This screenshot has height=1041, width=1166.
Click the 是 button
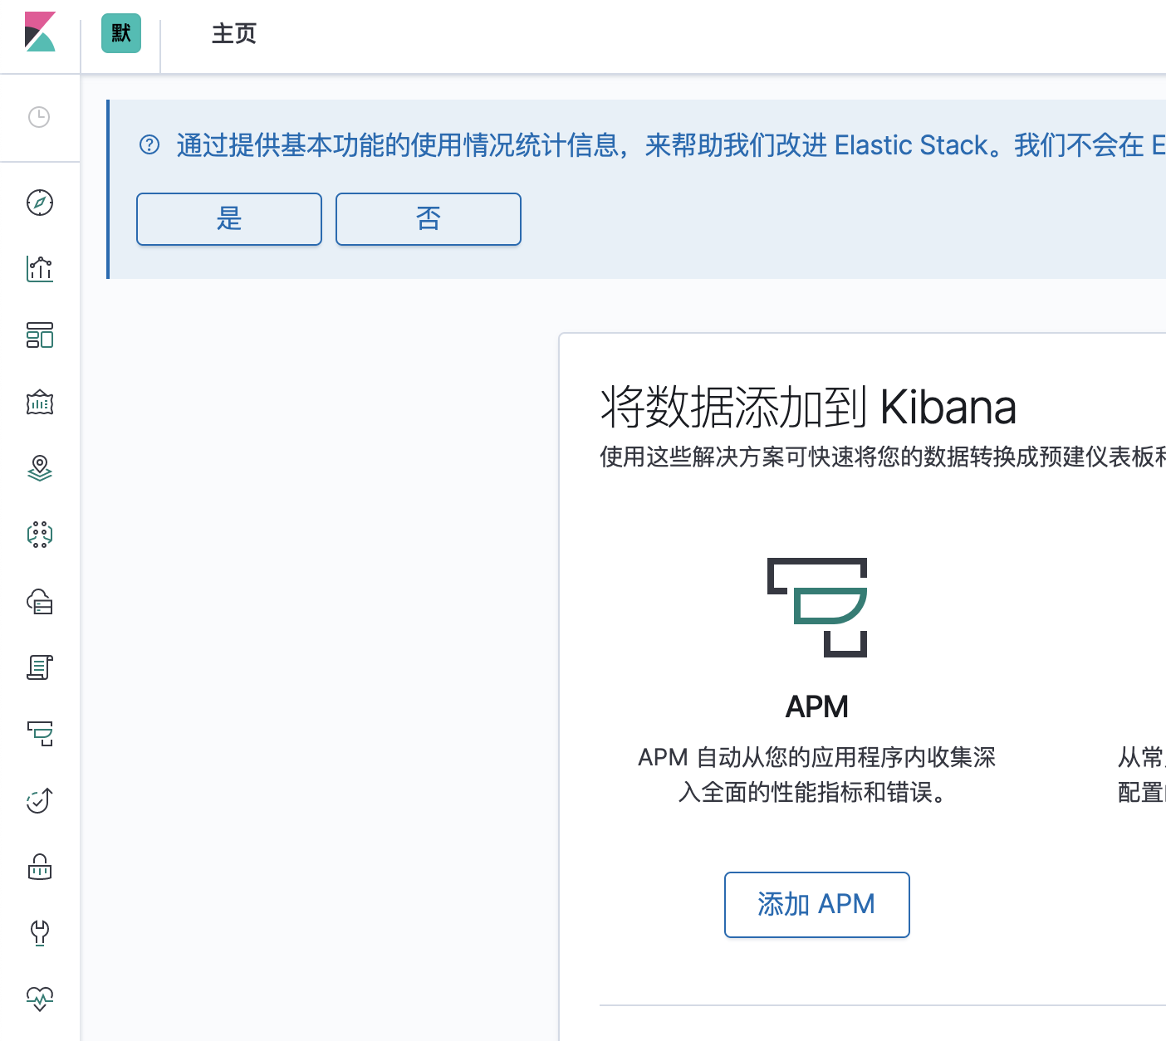click(x=229, y=219)
